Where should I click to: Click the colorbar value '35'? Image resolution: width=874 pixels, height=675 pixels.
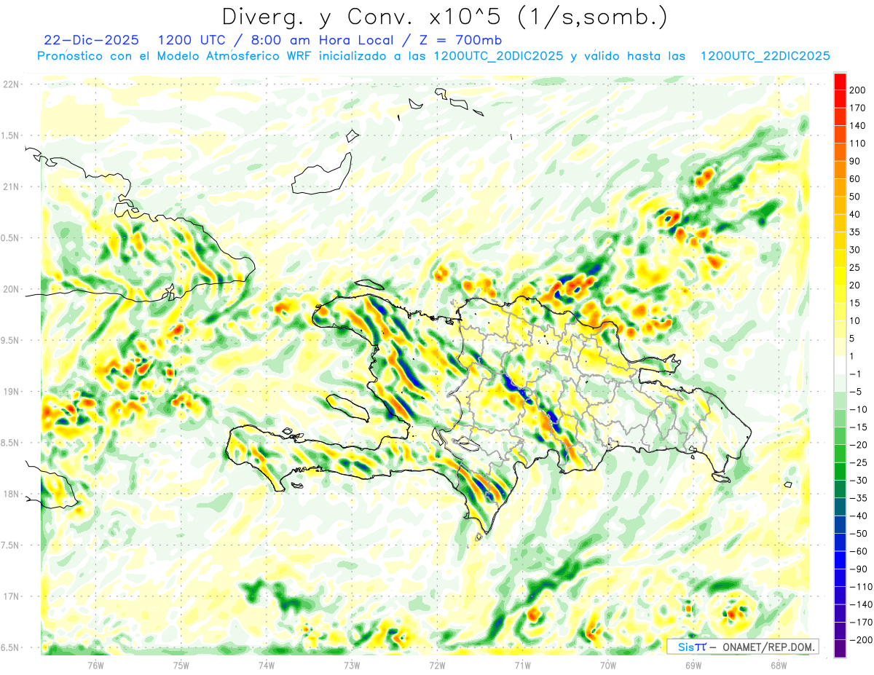coord(855,232)
